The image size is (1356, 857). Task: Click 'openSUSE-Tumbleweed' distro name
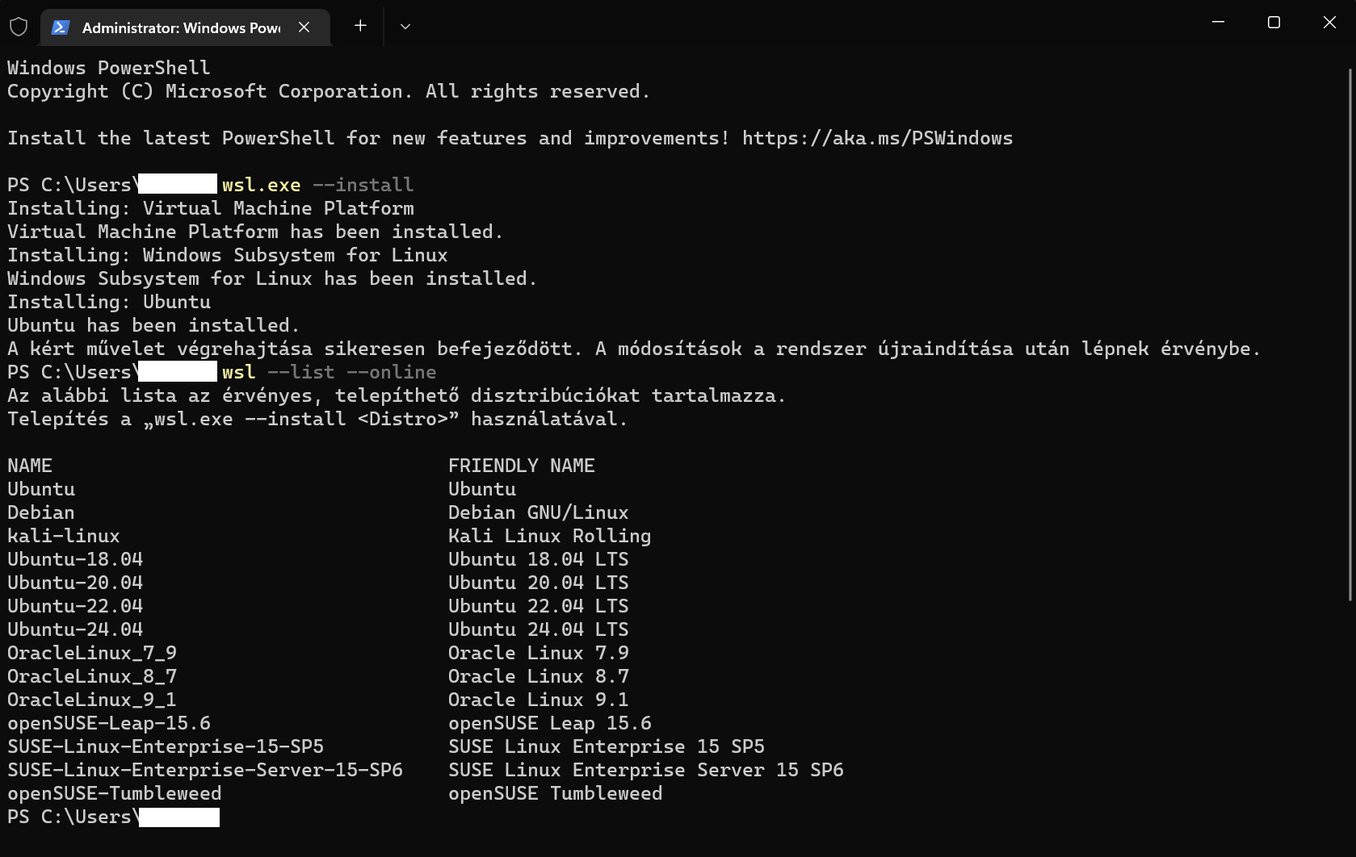[115, 793]
